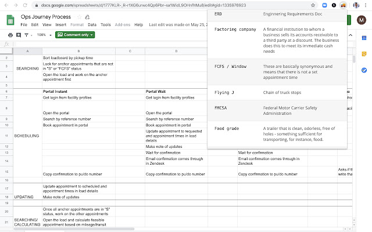Reload the current page
Screen dimensions: 372x232
tap(25, 5)
